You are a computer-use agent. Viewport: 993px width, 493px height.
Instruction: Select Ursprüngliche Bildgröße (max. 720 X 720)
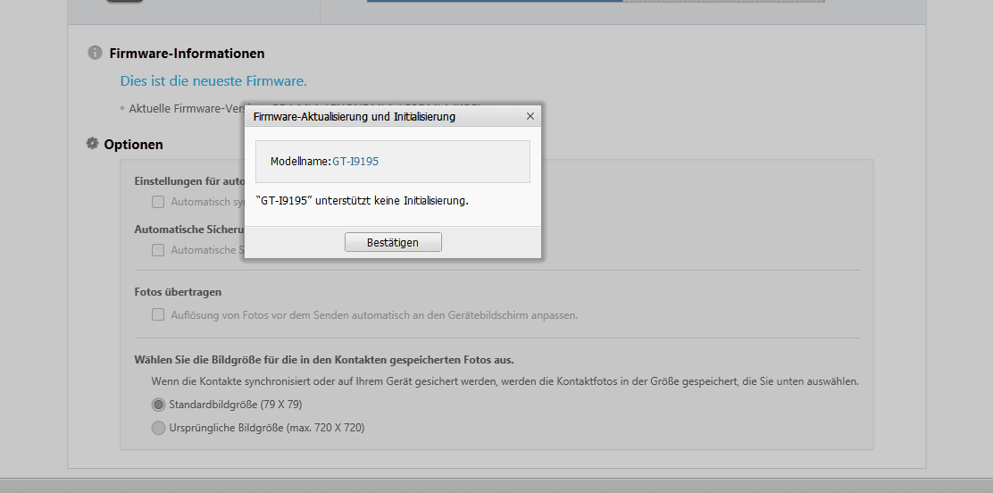[158, 428]
